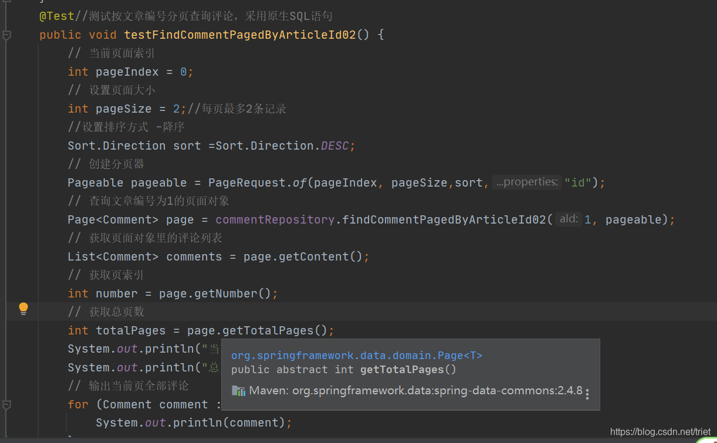Screen dimensions: 717x443
Task: Click the comment '// 当前页面索引'
Action: click(x=111, y=53)
